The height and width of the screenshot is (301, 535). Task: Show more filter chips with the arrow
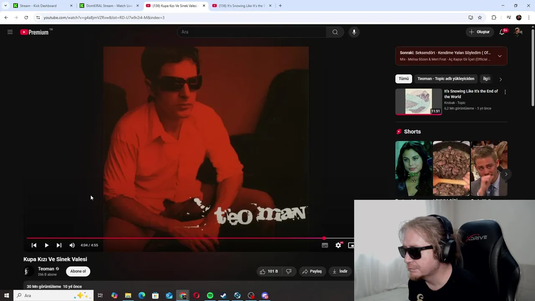click(x=501, y=79)
